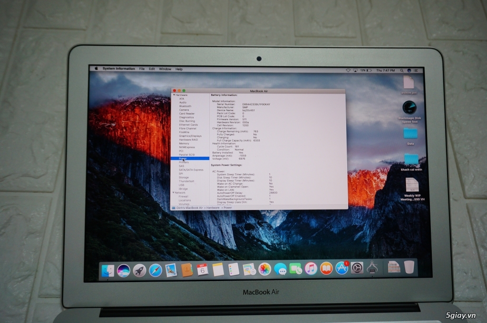The width and height of the screenshot is (487, 323).
Task: Launch Siri from the Dock
Action: tap(124, 271)
